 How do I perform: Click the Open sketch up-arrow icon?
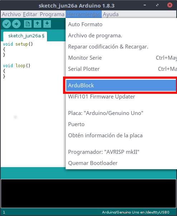point(37,24)
